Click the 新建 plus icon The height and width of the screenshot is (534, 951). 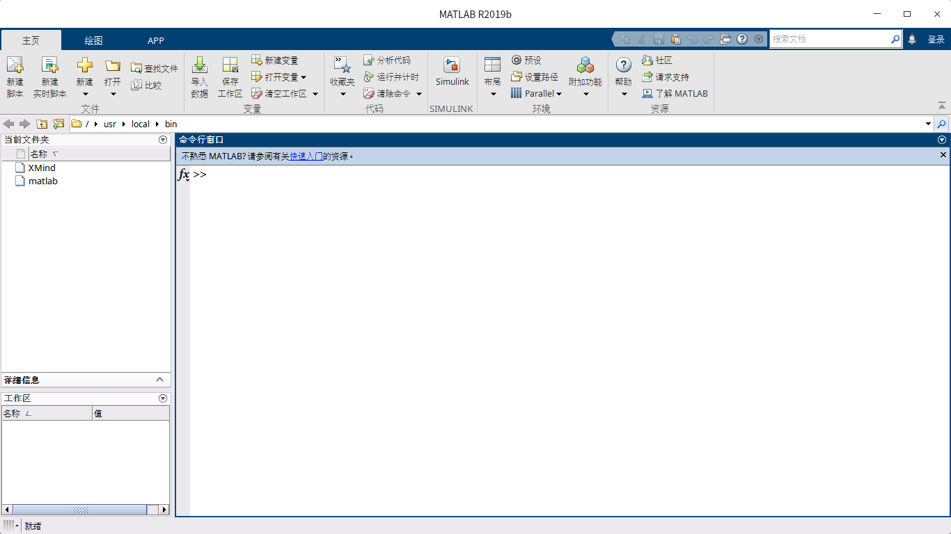point(84,65)
